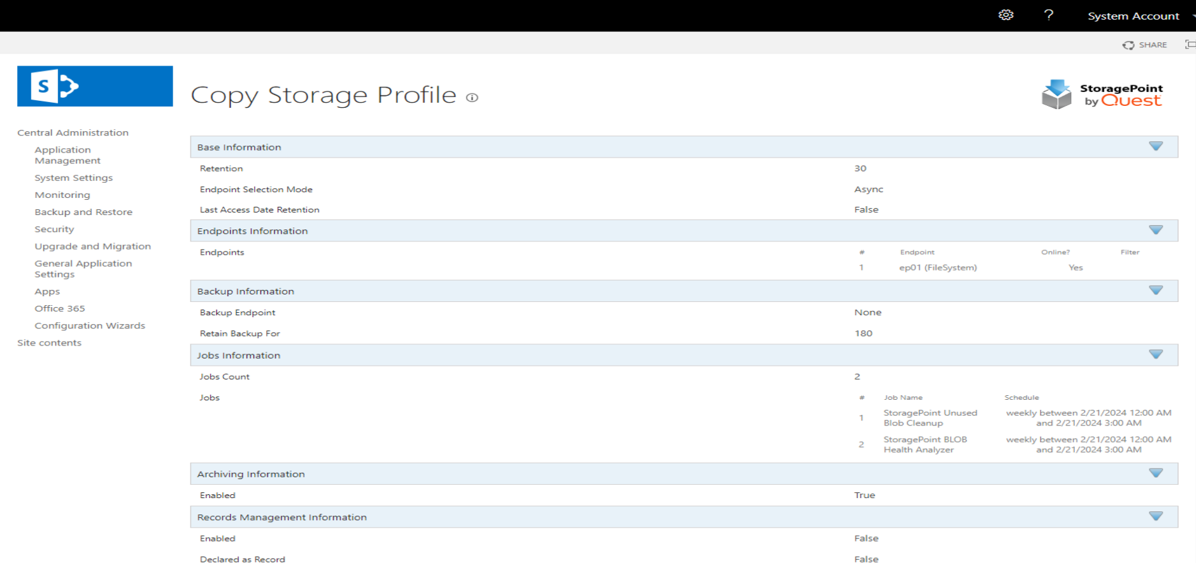Click the SHARE button
Image resolution: width=1196 pixels, height=563 pixels.
(x=1145, y=45)
